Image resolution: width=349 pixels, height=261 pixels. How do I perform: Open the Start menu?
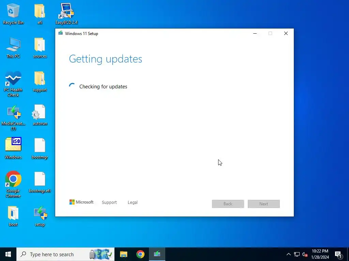[x=8, y=254]
